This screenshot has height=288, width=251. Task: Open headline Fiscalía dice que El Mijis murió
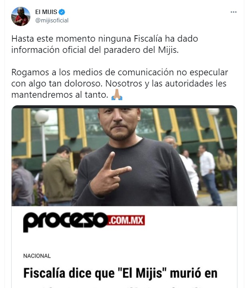120,273
